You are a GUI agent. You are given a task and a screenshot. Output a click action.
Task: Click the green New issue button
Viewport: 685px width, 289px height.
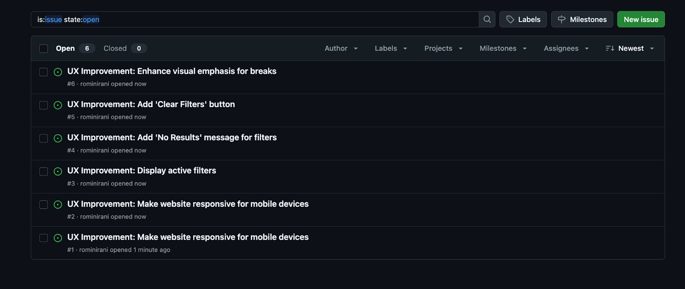[640, 19]
